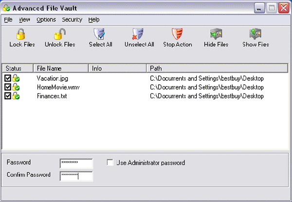This screenshot has height=202, width=292.
Task: Click the red Stop Action shield icon
Action: point(177,34)
